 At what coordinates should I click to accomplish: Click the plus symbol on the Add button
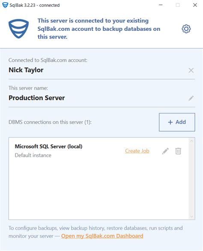click(170, 123)
